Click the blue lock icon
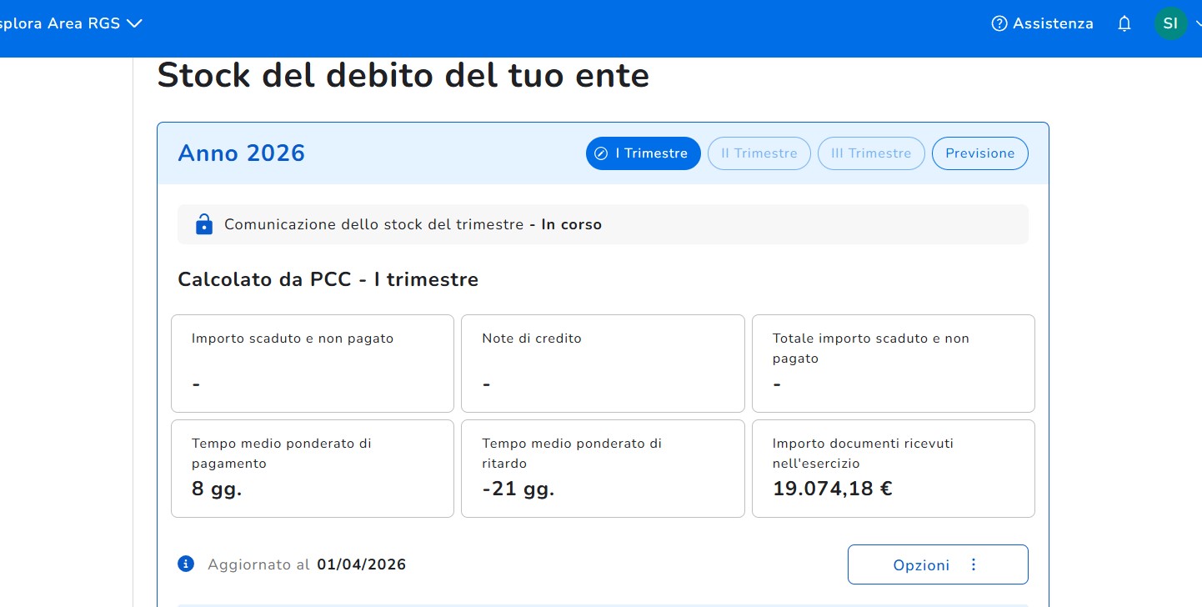The image size is (1202, 607). point(203,224)
